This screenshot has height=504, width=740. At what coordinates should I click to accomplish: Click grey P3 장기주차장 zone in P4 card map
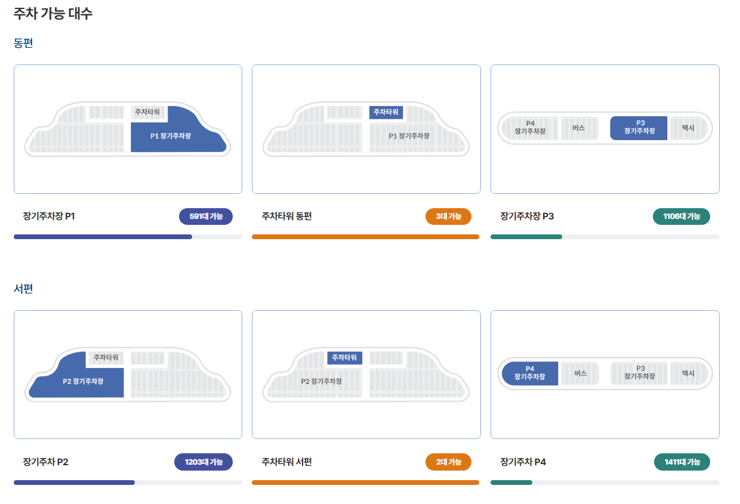pyautogui.click(x=639, y=373)
